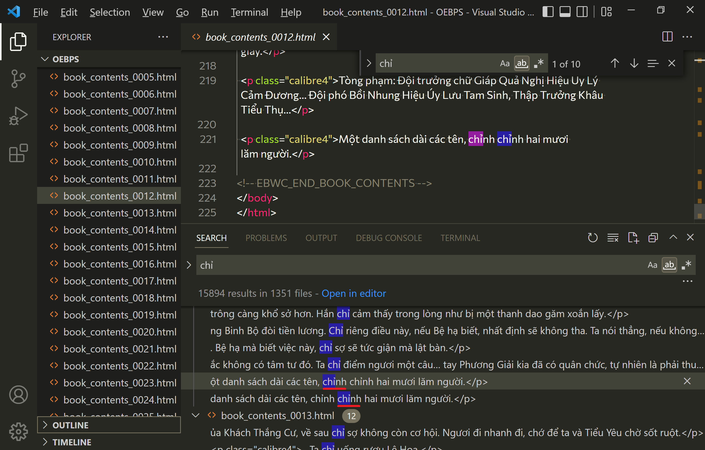Open the Source Control view
The height and width of the screenshot is (450, 705).
tap(19, 79)
